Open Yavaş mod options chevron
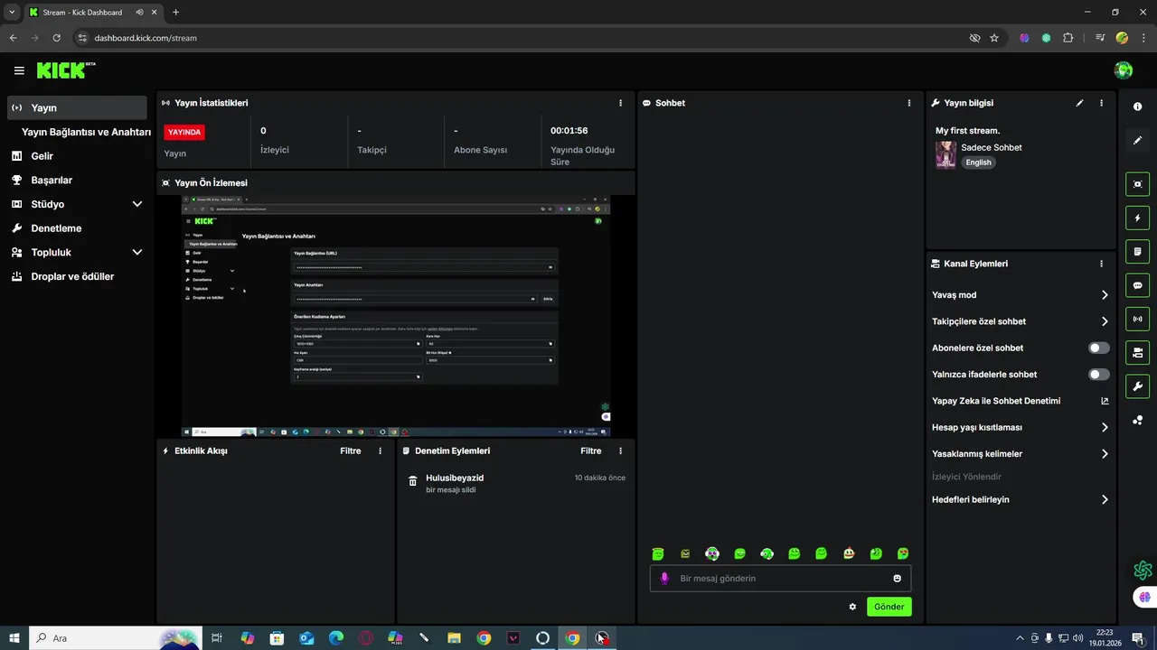1157x650 pixels. pos(1105,295)
